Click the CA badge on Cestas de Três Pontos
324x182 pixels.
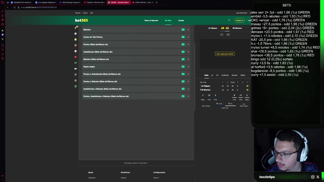click(183, 37)
